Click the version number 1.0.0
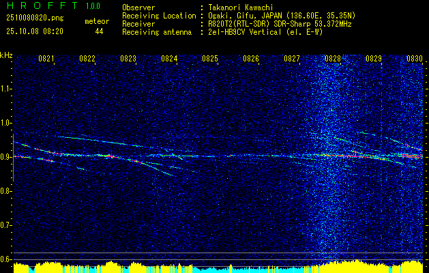The height and width of the screenshot is (273, 429). pos(93,5)
